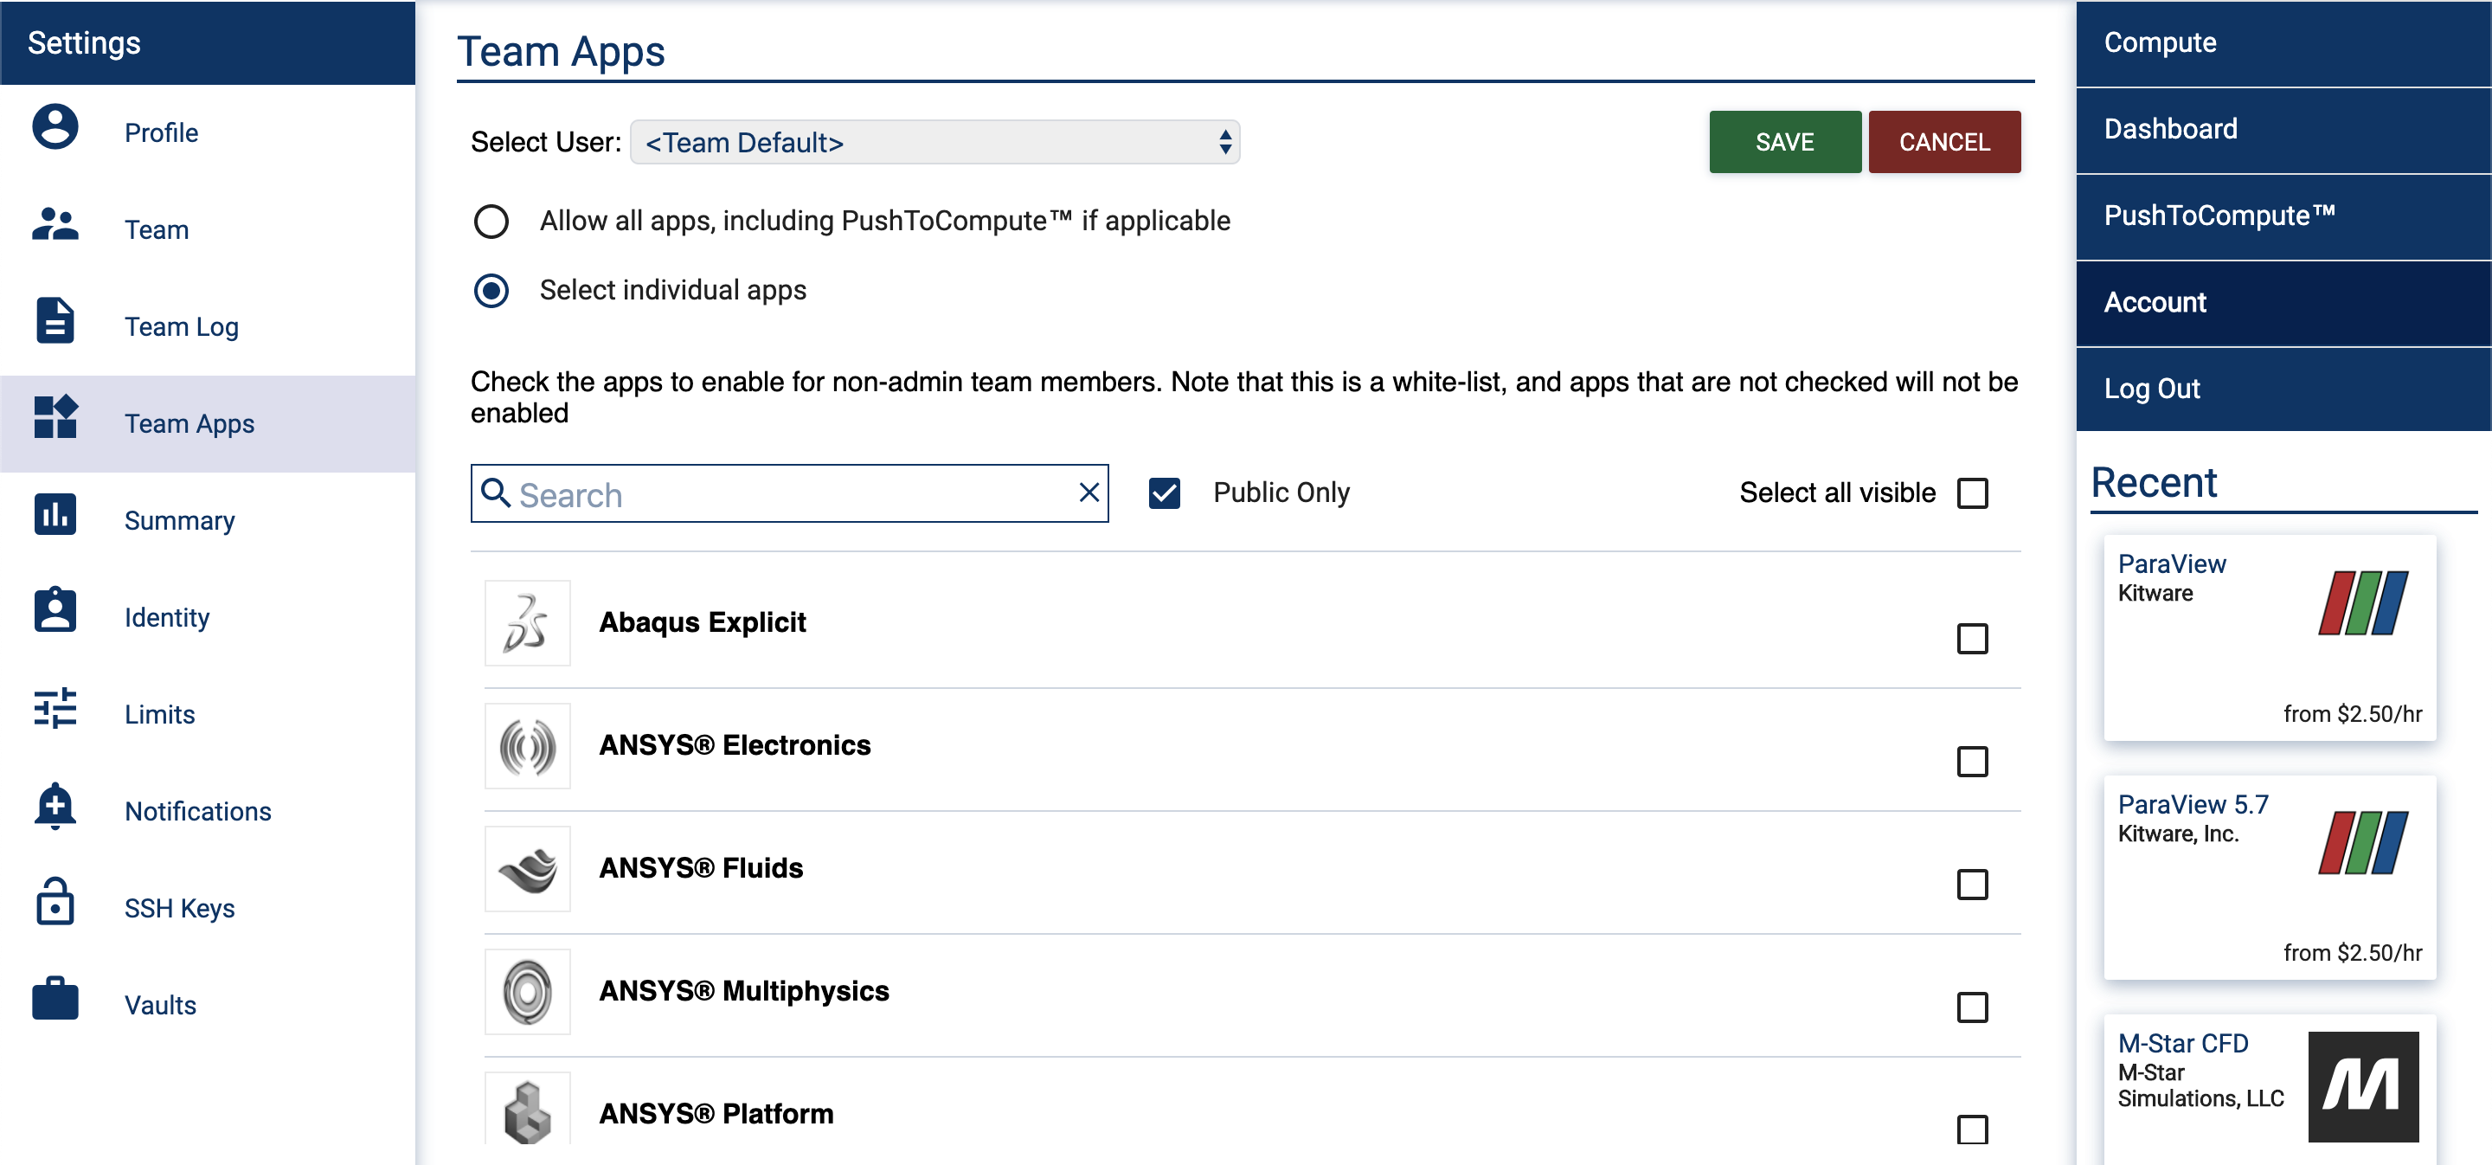Screen dimensions: 2492x1165
Task: Open the Select User dropdown
Action: 934,142
